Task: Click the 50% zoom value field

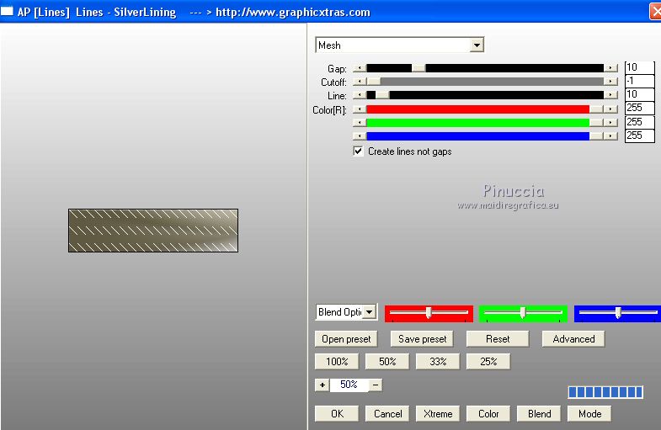Action: (349, 385)
